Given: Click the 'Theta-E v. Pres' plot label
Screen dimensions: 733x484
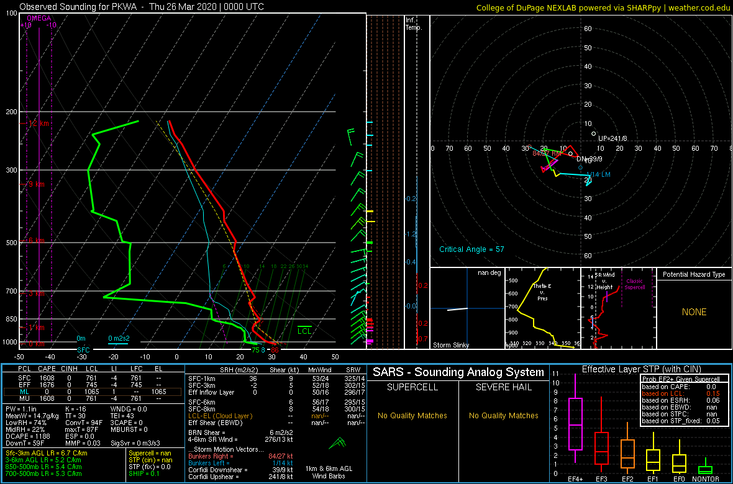Looking at the screenshot, I should [x=542, y=291].
